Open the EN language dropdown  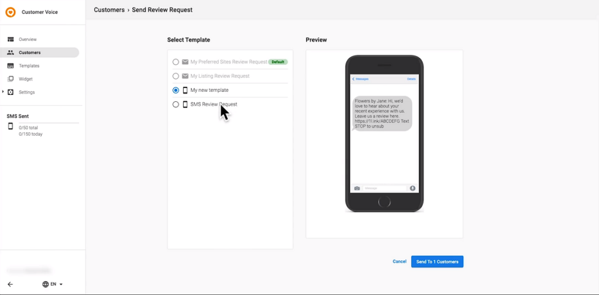pyautogui.click(x=53, y=284)
